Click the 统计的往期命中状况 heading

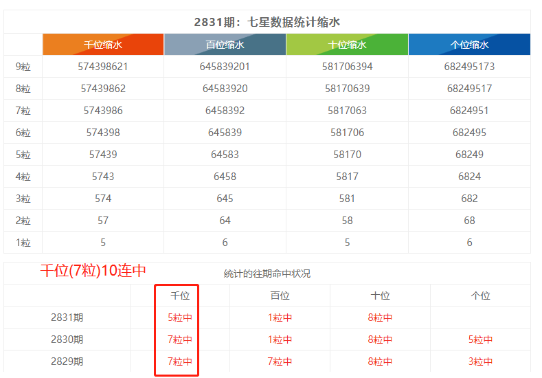267,274
